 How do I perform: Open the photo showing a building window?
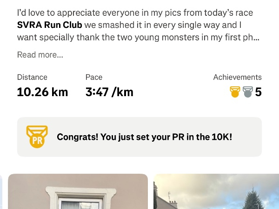point(78,191)
